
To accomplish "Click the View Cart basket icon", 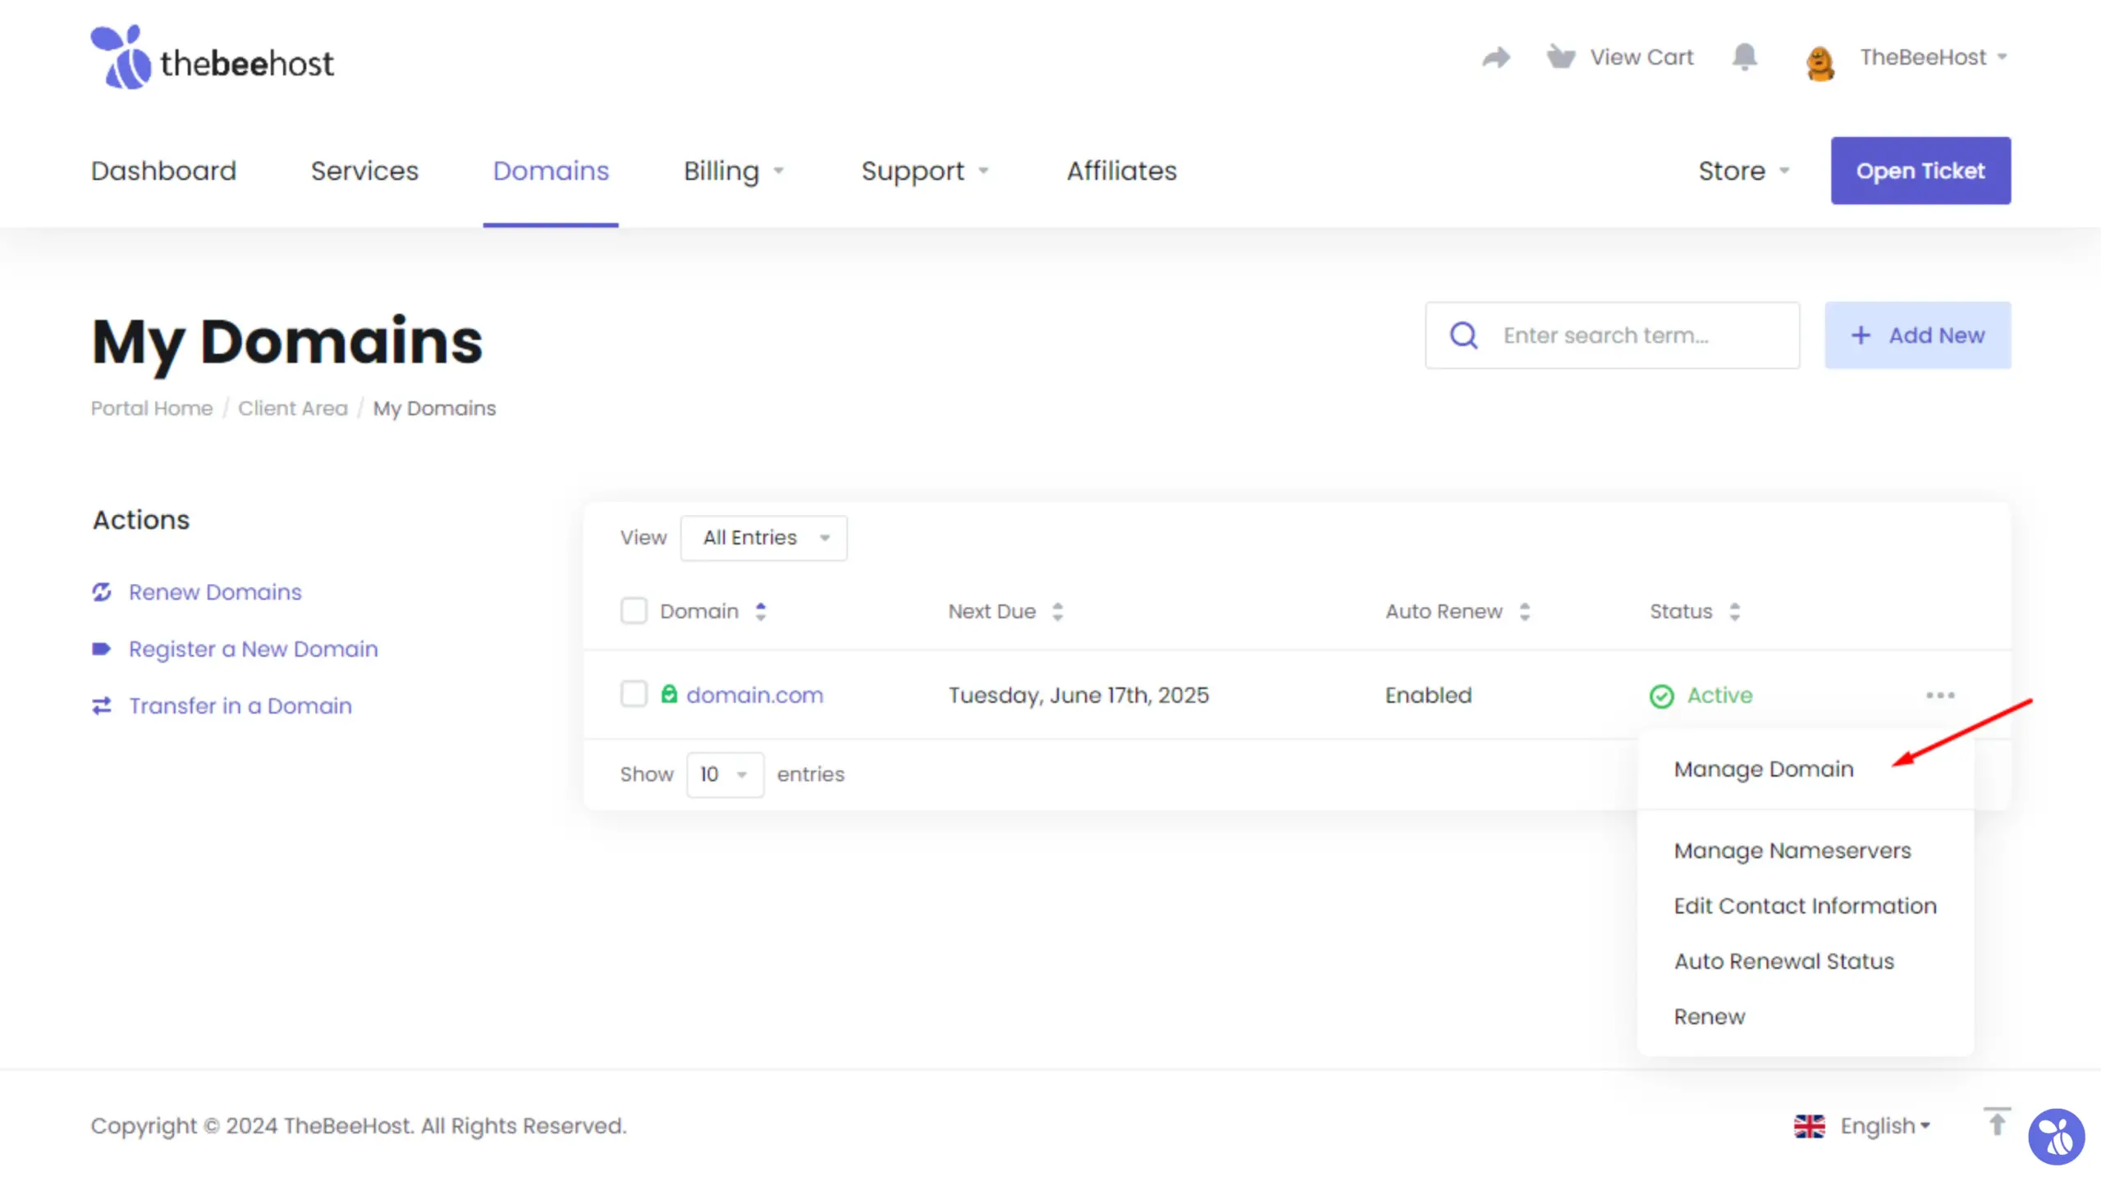I will 1561,57.
